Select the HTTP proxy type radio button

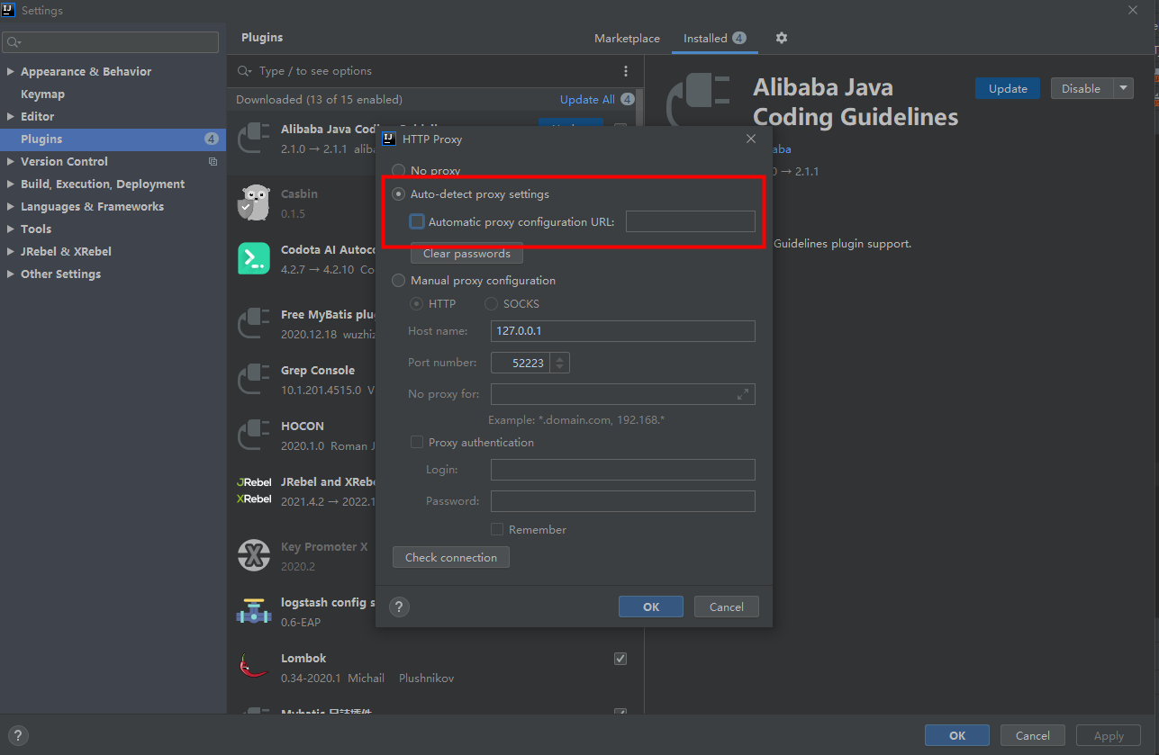(x=416, y=303)
